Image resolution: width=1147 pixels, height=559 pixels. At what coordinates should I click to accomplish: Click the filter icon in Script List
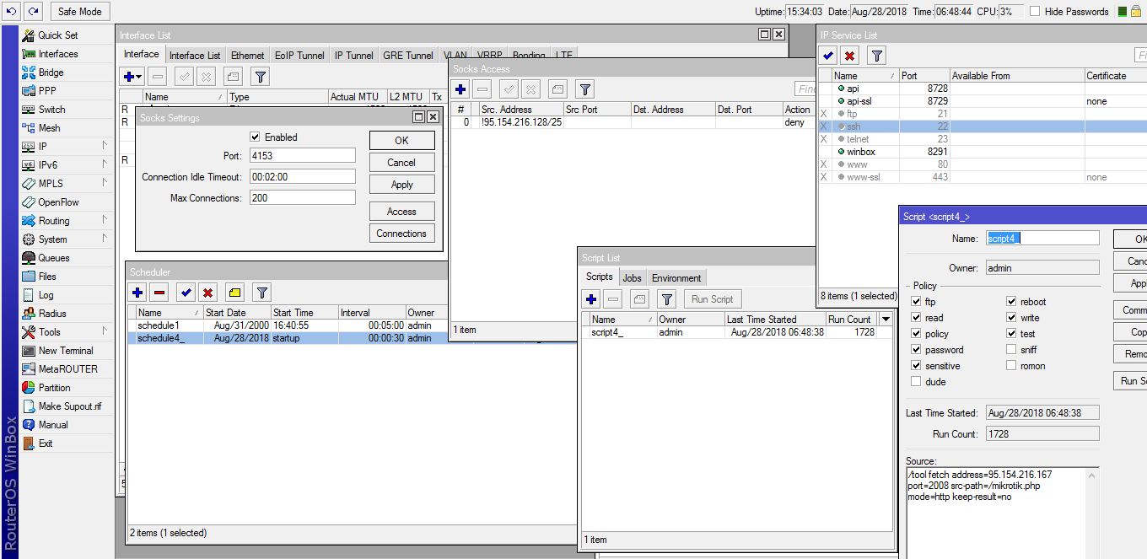(x=667, y=299)
